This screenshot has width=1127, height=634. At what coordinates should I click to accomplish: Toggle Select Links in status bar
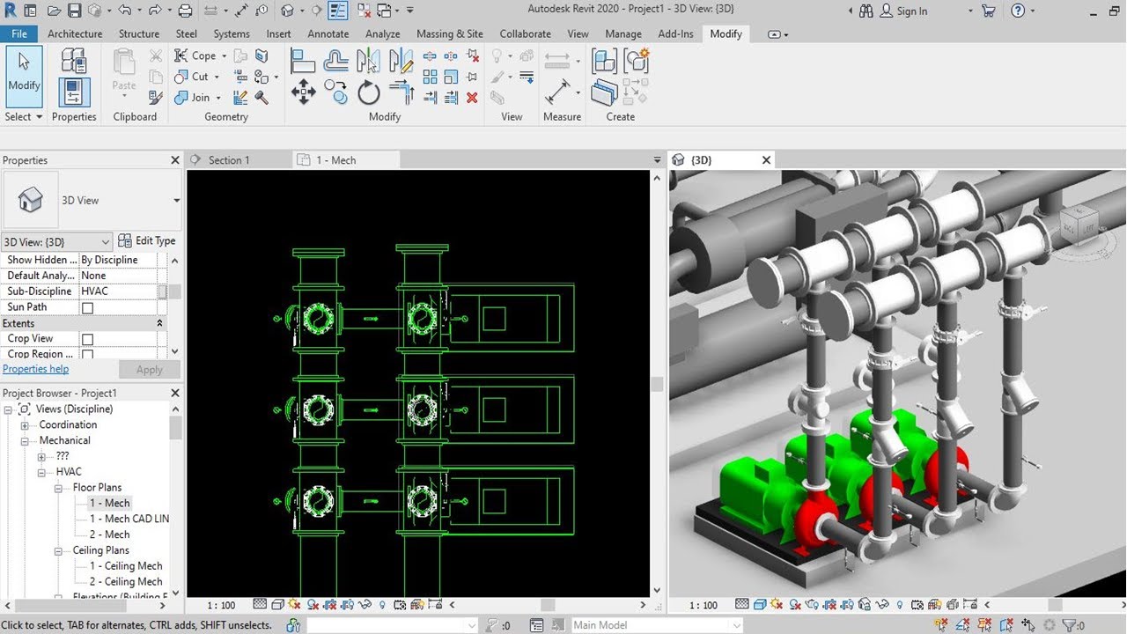[942, 625]
